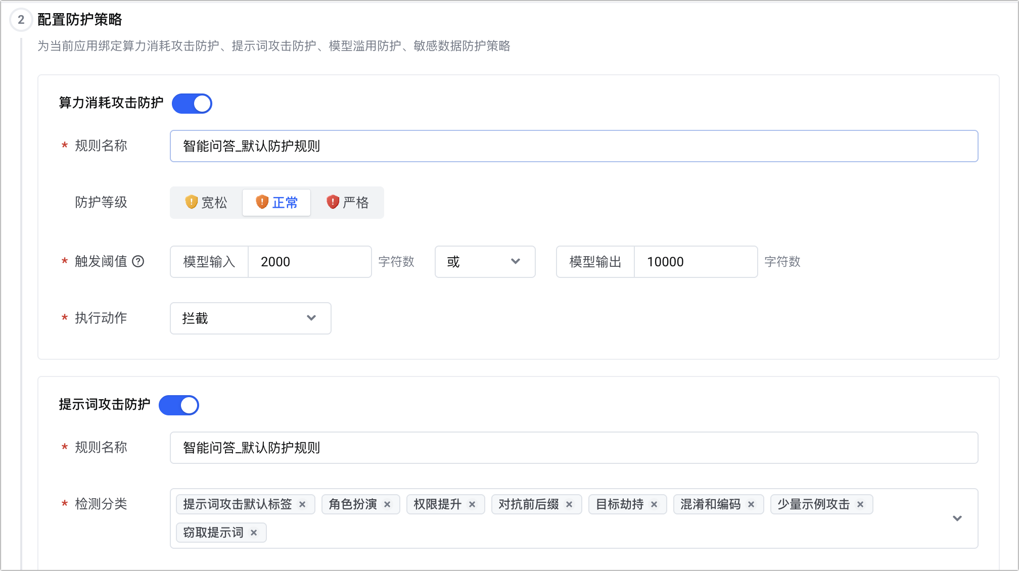Pick the 正常 protection level
This screenshot has height=571, width=1019.
[x=276, y=203]
